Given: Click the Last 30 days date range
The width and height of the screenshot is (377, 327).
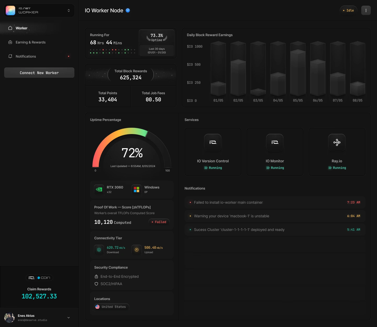Looking at the screenshot, I should point(157,51).
